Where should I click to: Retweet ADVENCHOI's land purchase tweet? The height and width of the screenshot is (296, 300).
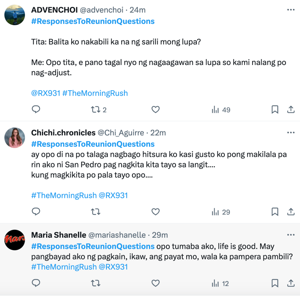(95, 110)
